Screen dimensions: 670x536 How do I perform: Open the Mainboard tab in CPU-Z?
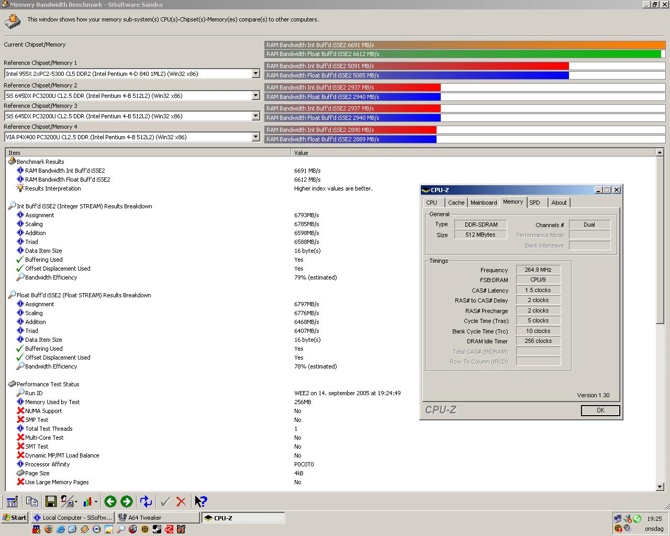tap(484, 203)
